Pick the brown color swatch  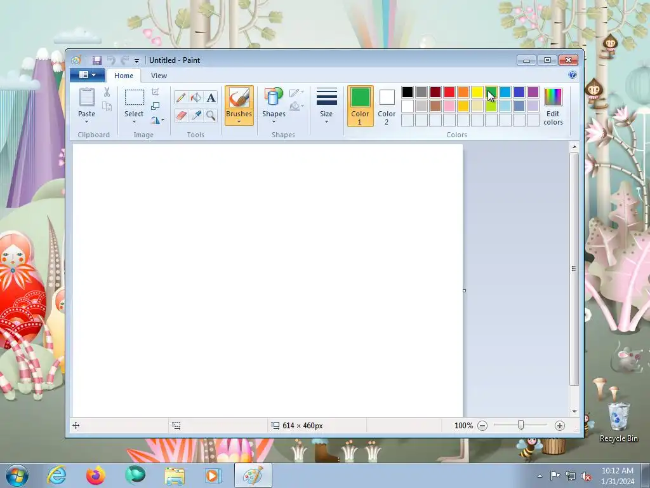(435, 106)
